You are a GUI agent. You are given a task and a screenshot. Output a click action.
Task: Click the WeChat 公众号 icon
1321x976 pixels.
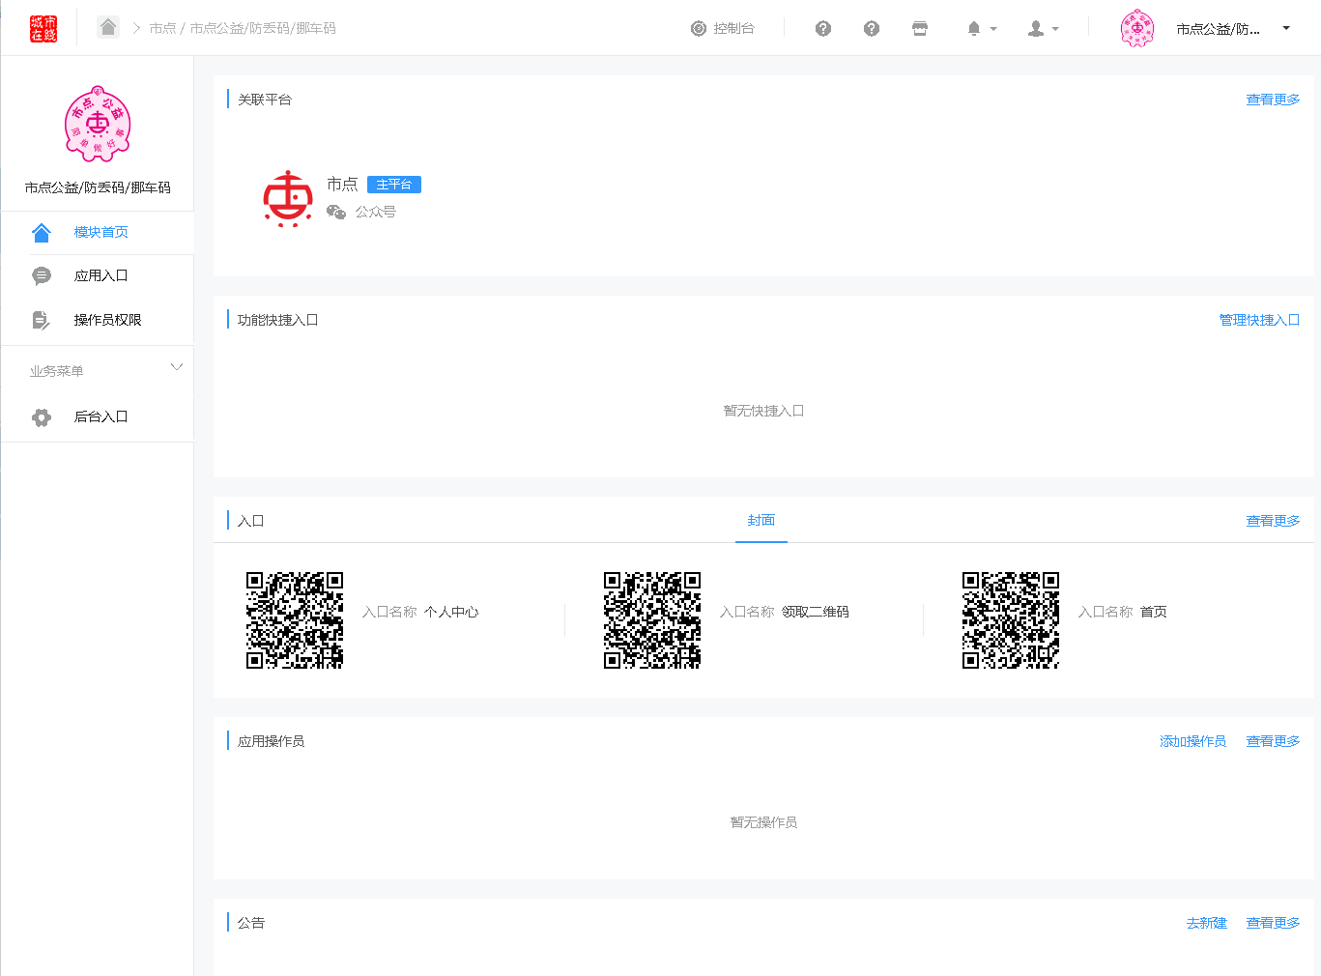coord(336,212)
